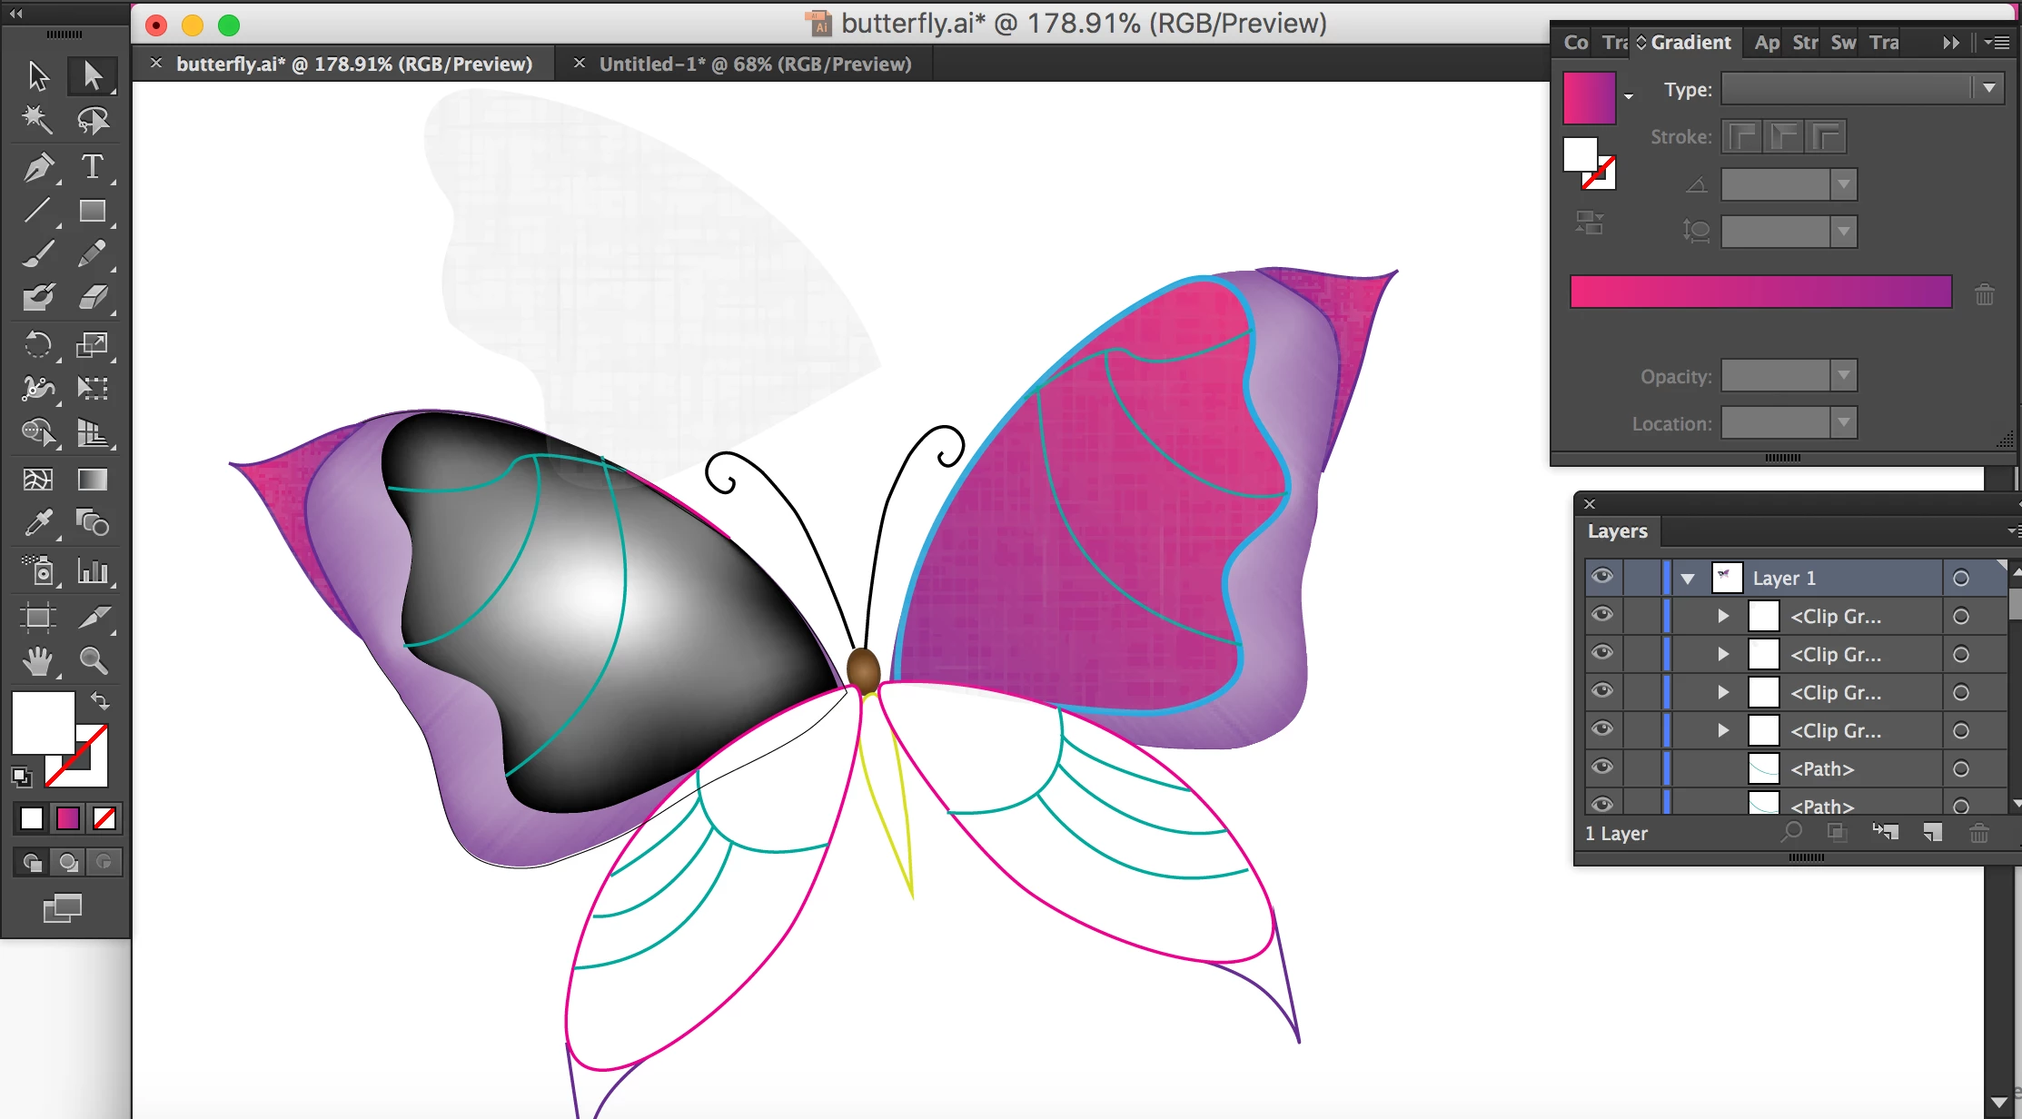Switch to Untitled-1 document tab

tap(755, 64)
